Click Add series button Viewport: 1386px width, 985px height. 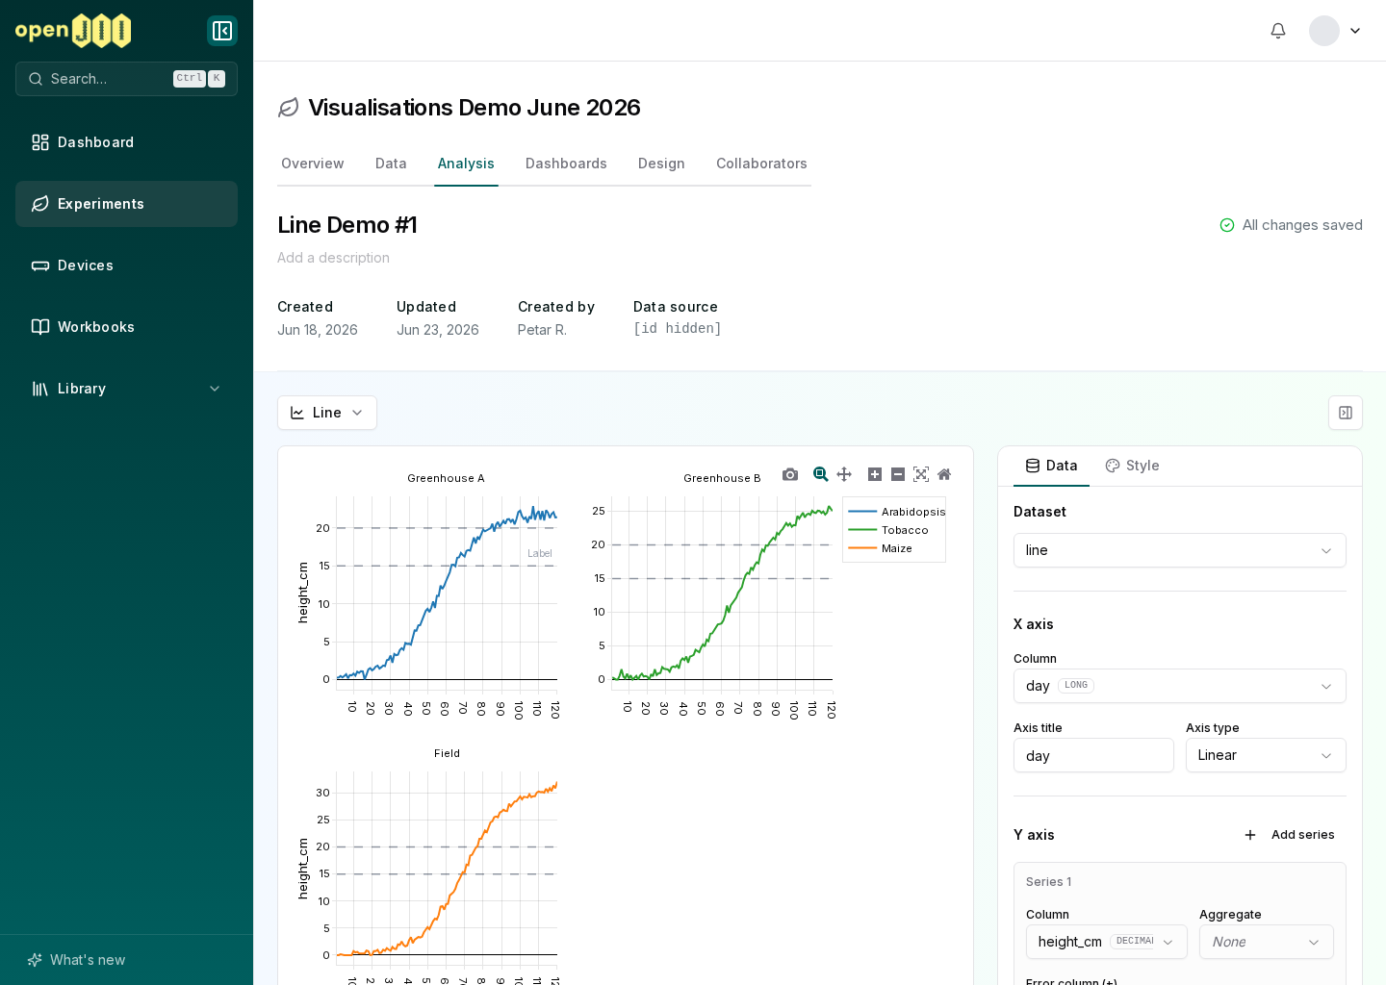[1290, 835]
